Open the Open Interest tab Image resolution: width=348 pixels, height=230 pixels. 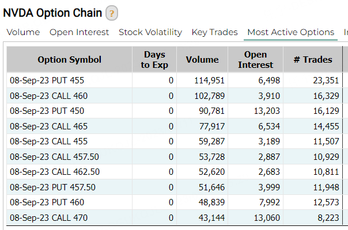[79, 32]
